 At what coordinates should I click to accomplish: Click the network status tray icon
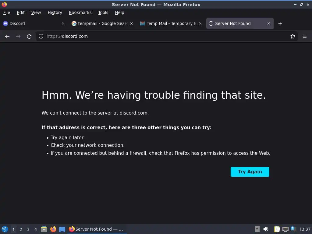click(285, 229)
